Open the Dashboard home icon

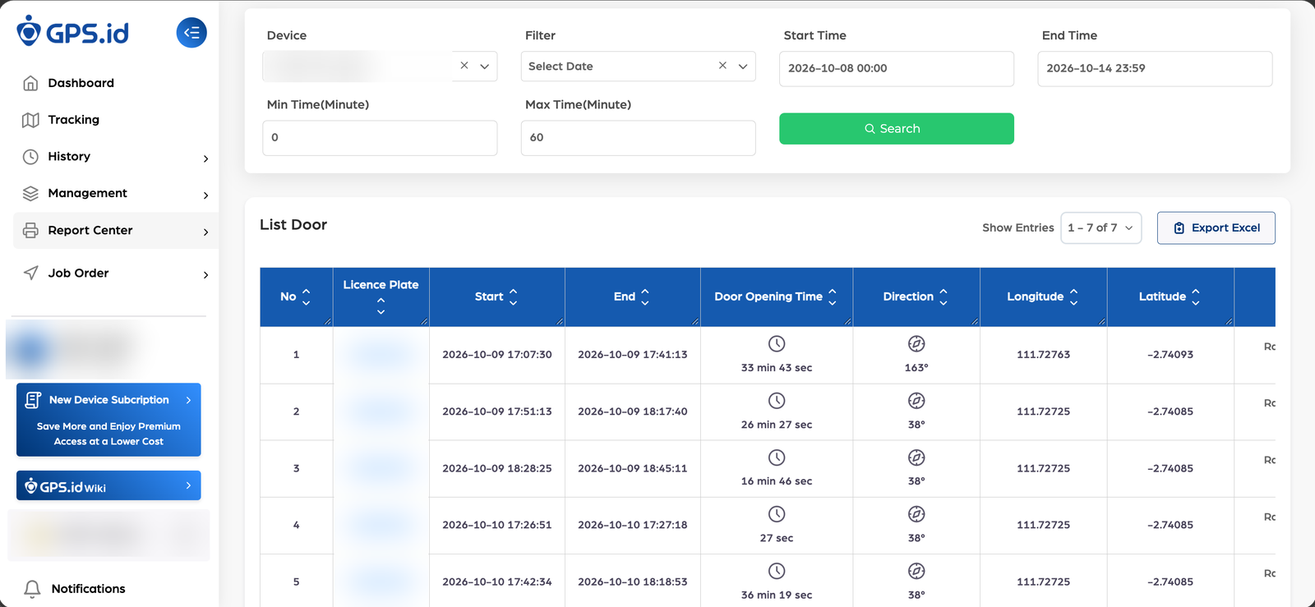pos(30,83)
